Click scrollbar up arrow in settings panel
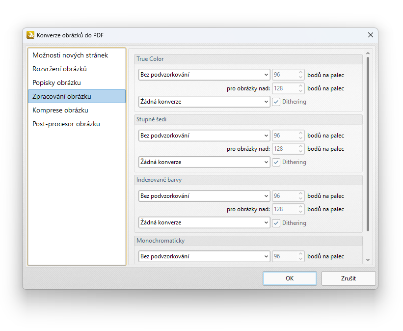This screenshot has width=403, height=331. (368, 53)
